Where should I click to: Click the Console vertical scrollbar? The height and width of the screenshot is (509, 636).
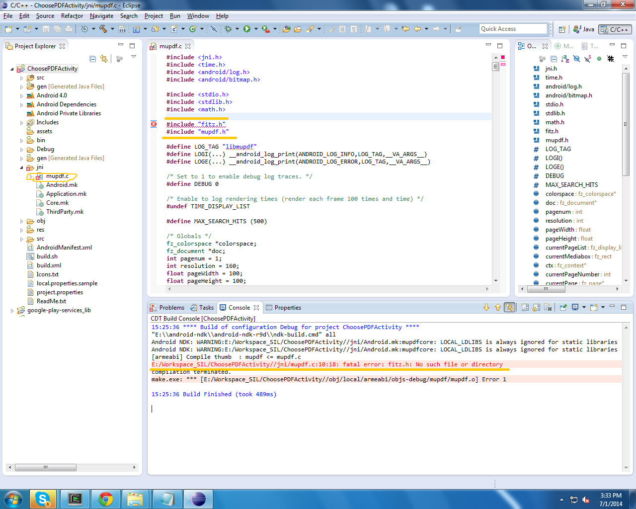[x=626, y=398]
